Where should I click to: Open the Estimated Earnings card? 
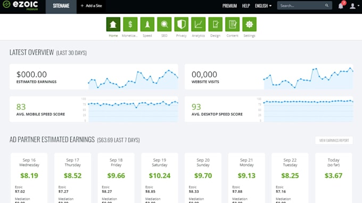[x=94, y=77]
